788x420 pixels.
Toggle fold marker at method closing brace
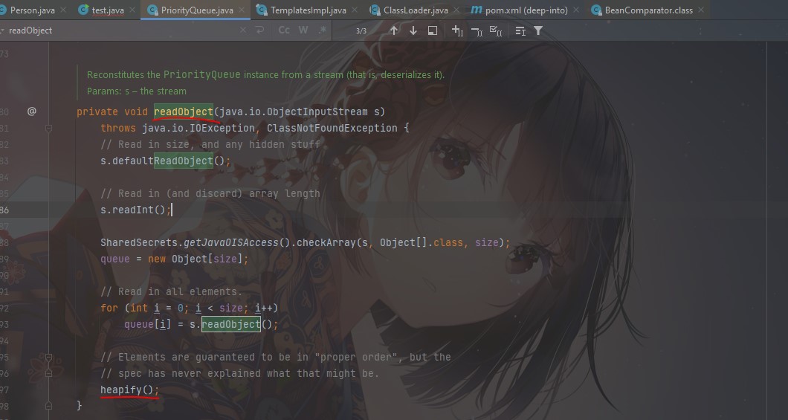[x=49, y=405]
